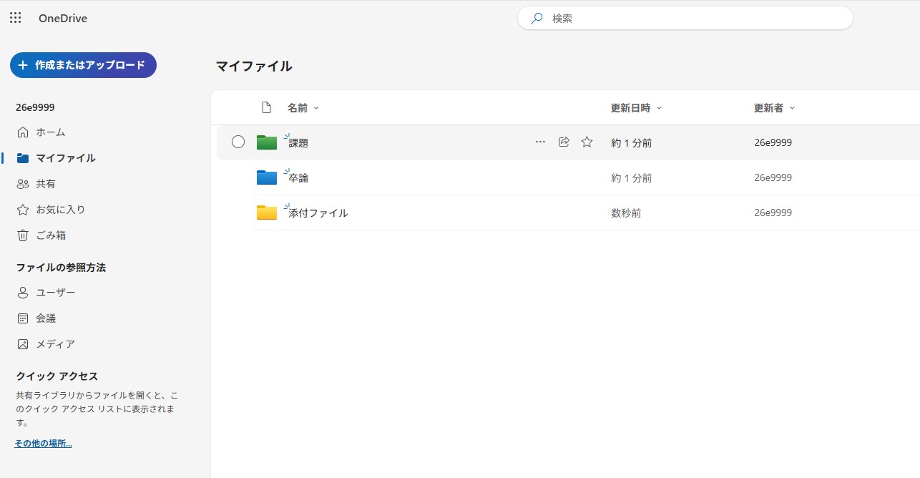Open the 添付ファイル folder icon
The image size is (920, 478).
pyautogui.click(x=266, y=211)
